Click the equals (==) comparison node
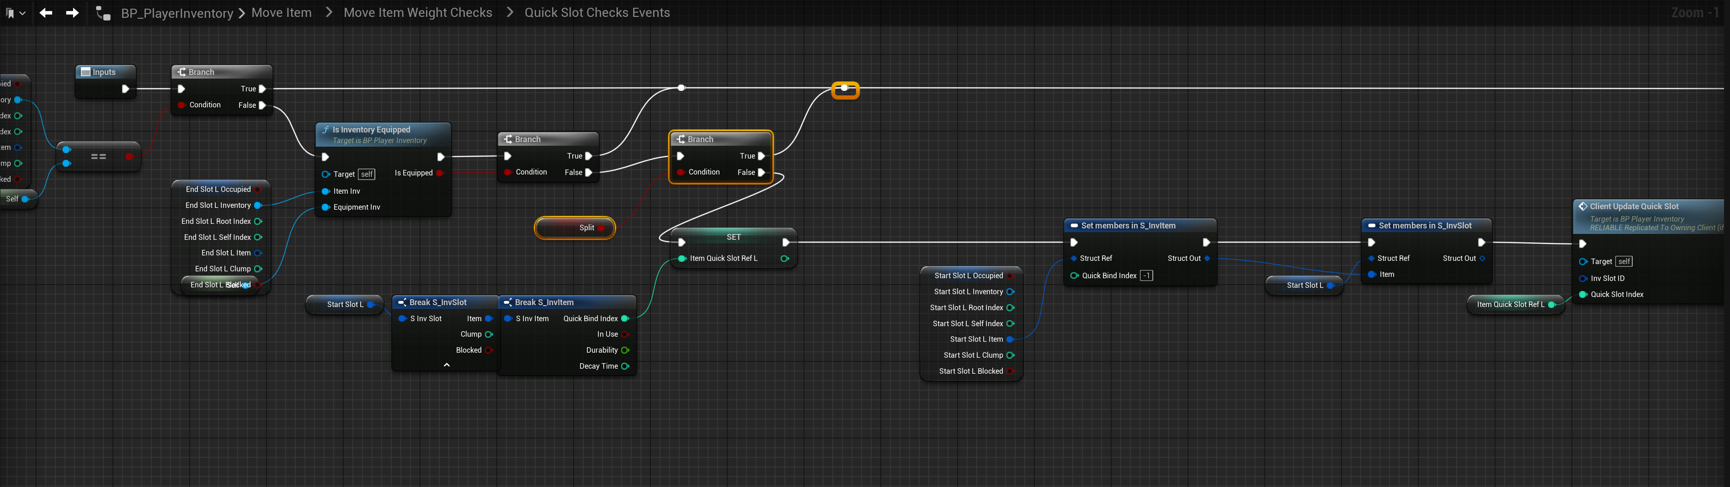Viewport: 1730px width, 487px height. (x=99, y=157)
